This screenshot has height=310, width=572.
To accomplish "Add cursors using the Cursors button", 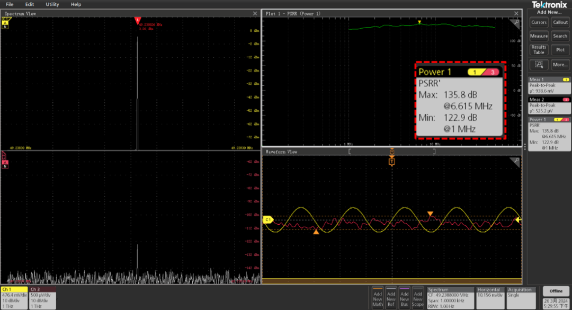I will (x=539, y=22).
